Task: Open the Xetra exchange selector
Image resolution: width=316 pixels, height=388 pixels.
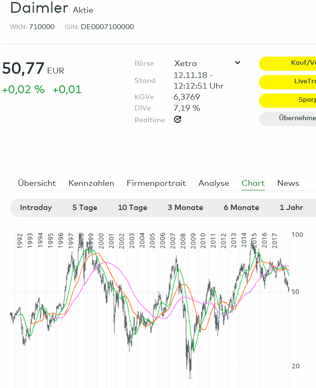Action: click(x=192, y=62)
